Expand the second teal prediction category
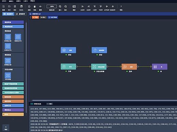The image size is (177, 132). [x=13, y=88]
